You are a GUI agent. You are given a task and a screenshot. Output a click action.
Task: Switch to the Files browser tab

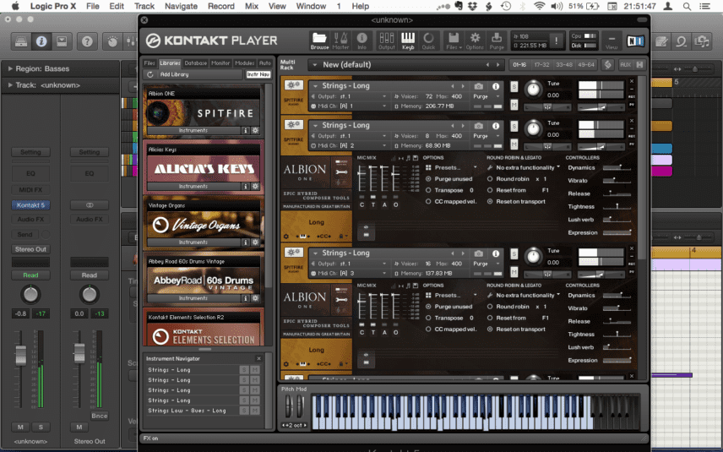pos(149,63)
